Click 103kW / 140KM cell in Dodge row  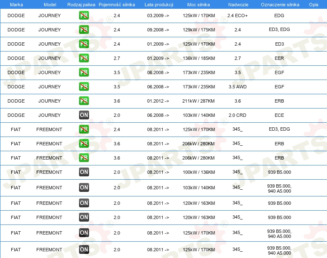[x=199, y=115]
